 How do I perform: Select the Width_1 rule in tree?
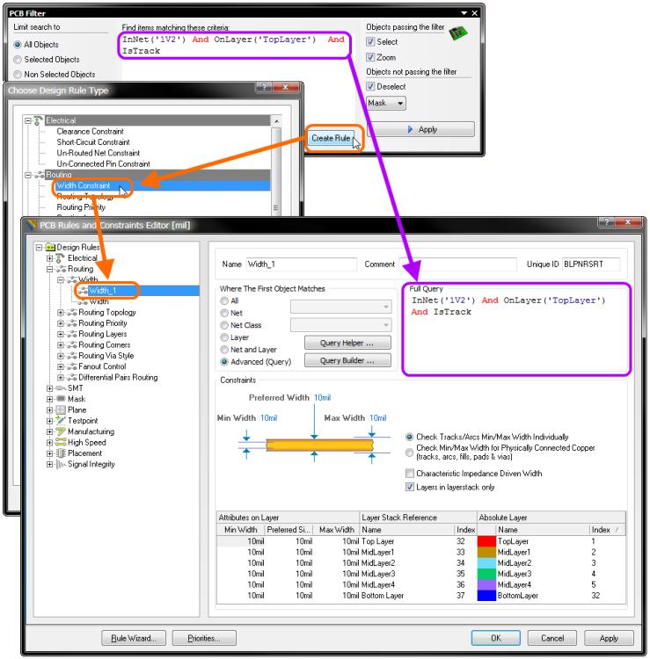tap(100, 290)
